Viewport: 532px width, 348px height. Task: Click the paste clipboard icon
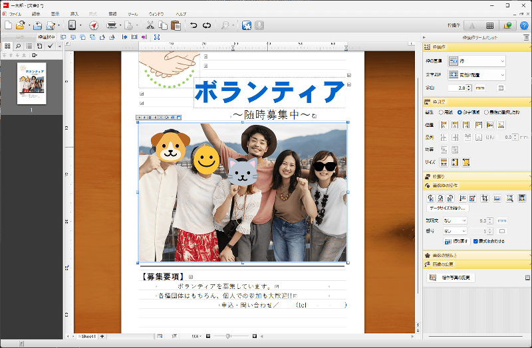[176, 25]
